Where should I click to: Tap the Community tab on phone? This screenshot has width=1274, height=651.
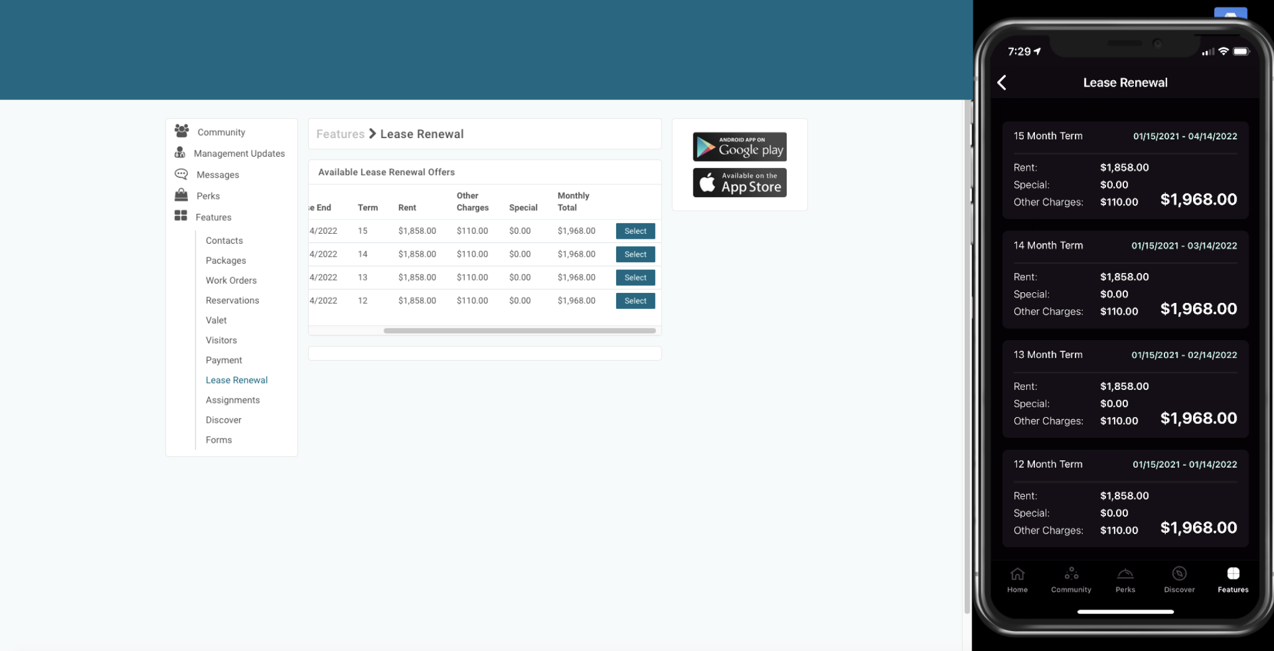[1070, 579]
